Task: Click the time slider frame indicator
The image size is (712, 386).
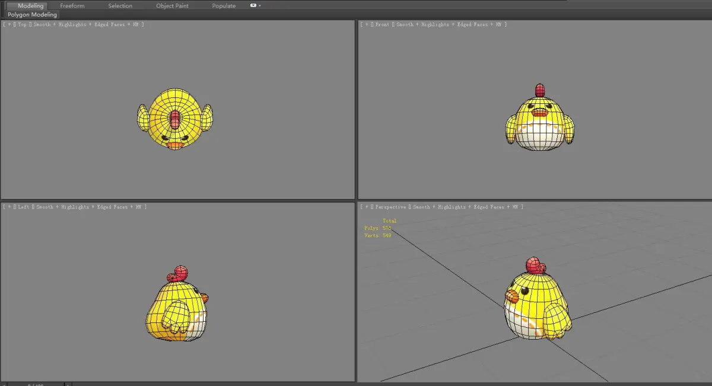Action: tap(37, 384)
